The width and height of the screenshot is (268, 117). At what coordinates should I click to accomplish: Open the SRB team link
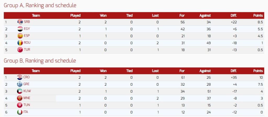27,22
